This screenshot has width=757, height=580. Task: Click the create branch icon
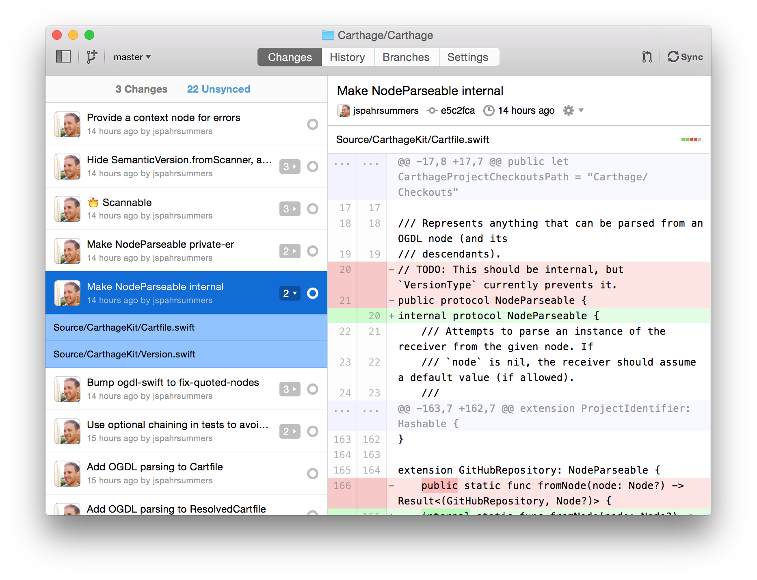point(92,56)
